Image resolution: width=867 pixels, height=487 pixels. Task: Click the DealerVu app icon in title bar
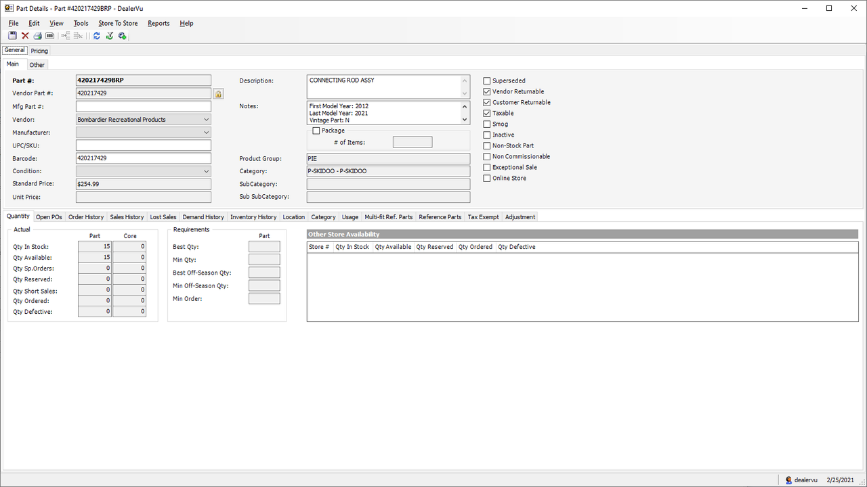coord(9,8)
